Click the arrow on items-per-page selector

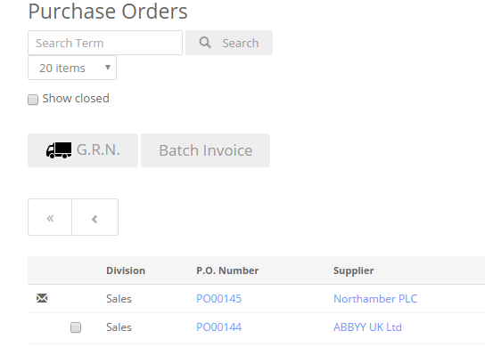coord(108,68)
